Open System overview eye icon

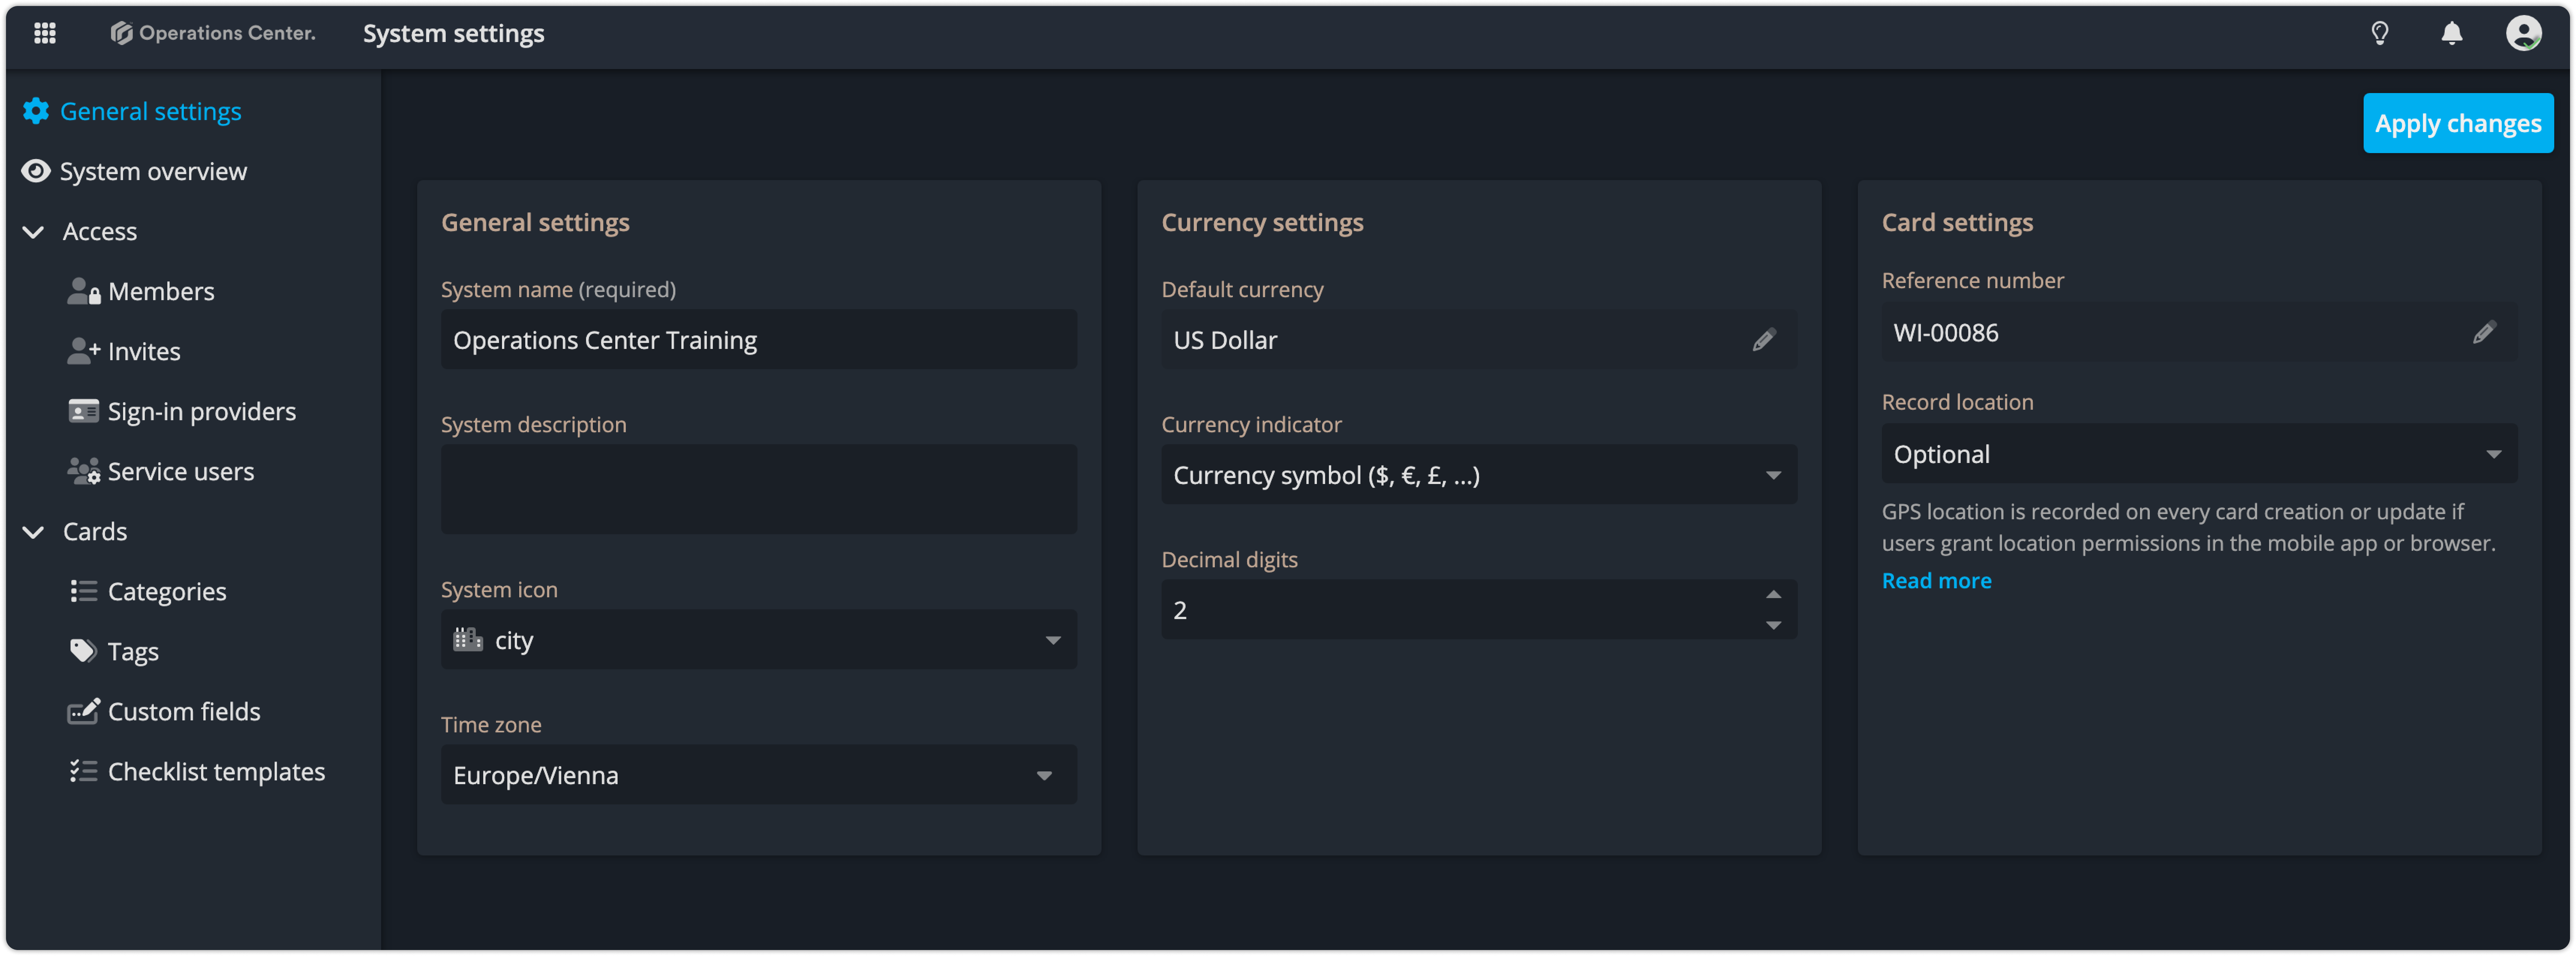pyautogui.click(x=36, y=171)
